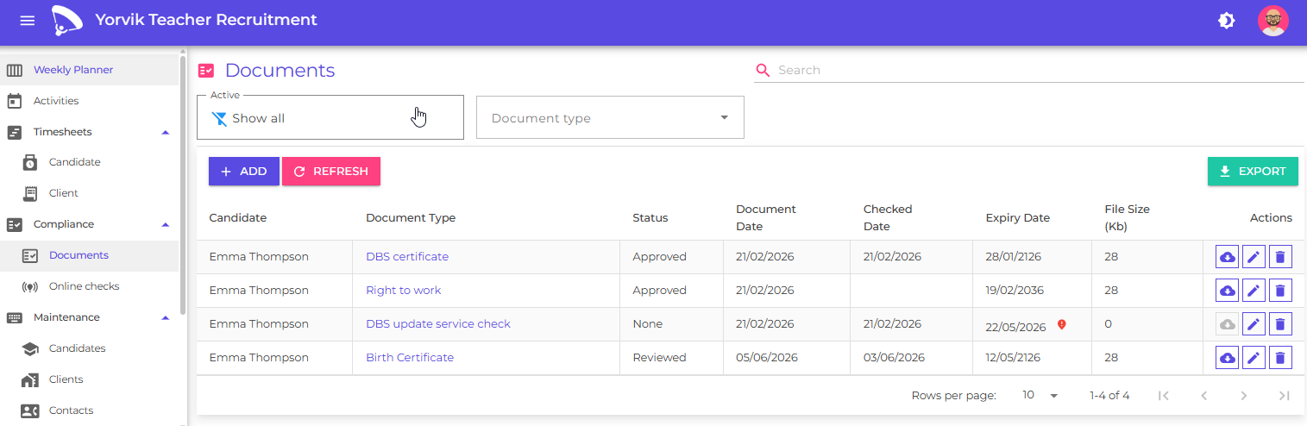Delete the Right to work row
Screen dimensions: 1307x426
[1280, 291]
